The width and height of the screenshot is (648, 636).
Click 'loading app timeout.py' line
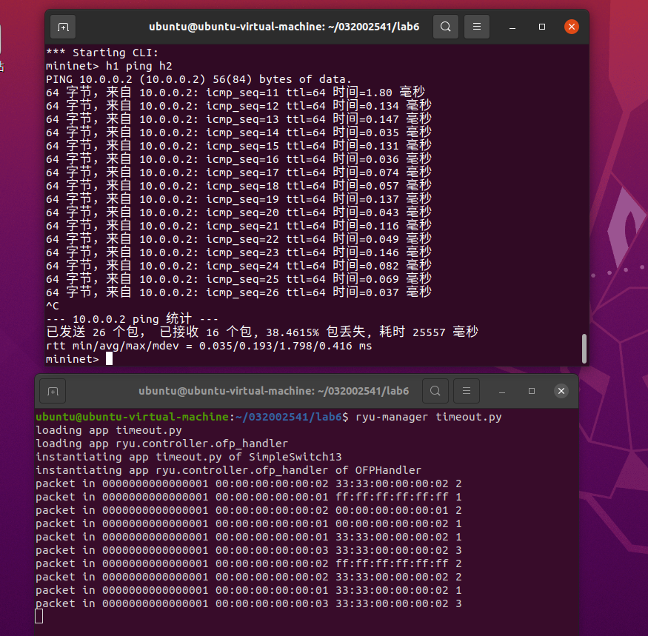109,430
